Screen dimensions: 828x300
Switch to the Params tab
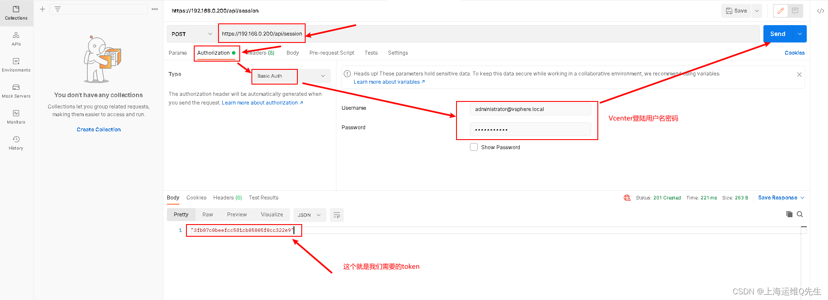[x=178, y=53]
